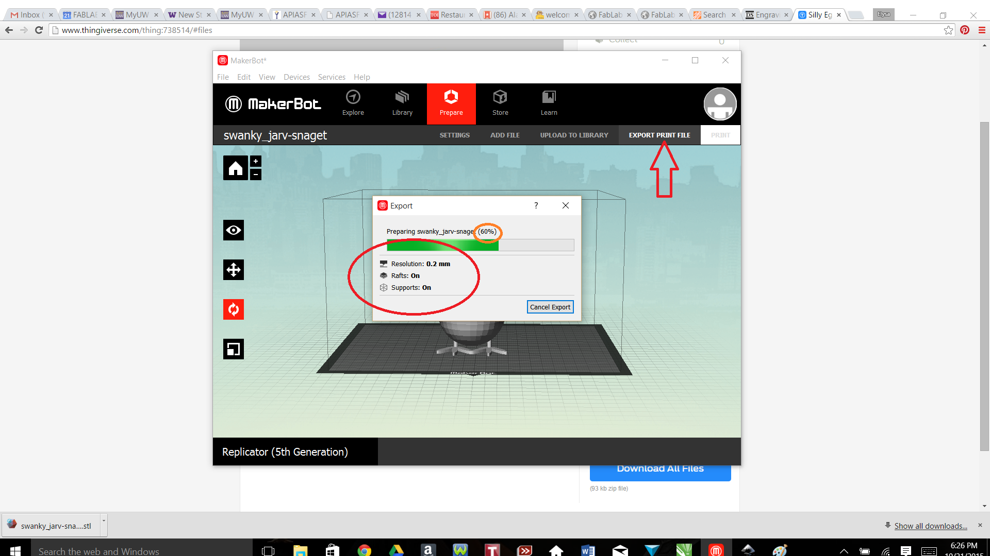Click the Pinterest extension icon
990x556 pixels.
(x=965, y=30)
